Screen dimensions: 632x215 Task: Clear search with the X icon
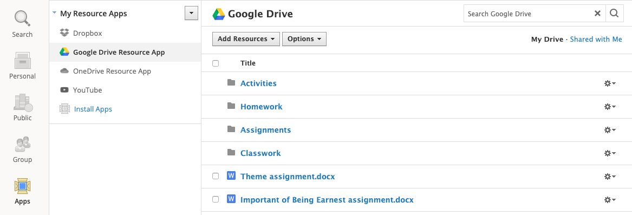597,14
